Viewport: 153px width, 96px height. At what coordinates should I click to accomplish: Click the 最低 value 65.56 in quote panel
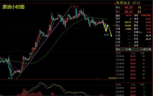point(148,29)
